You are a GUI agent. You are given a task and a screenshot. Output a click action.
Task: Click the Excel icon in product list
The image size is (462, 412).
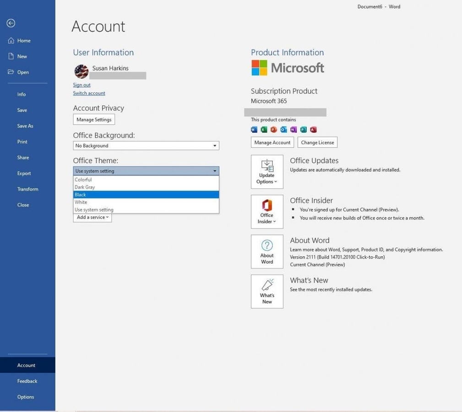coord(264,129)
